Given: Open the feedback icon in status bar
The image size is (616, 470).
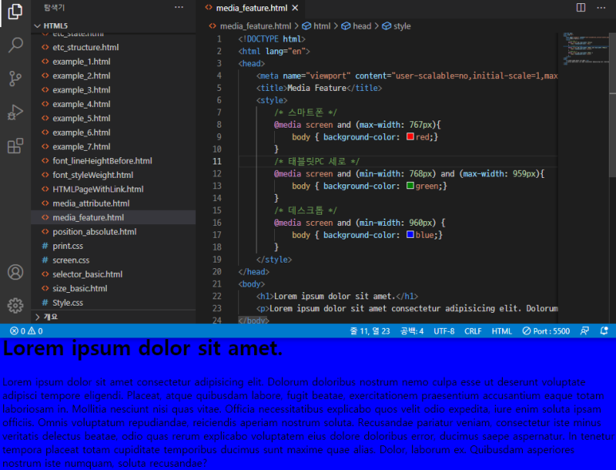Looking at the screenshot, I should coord(585,331).
